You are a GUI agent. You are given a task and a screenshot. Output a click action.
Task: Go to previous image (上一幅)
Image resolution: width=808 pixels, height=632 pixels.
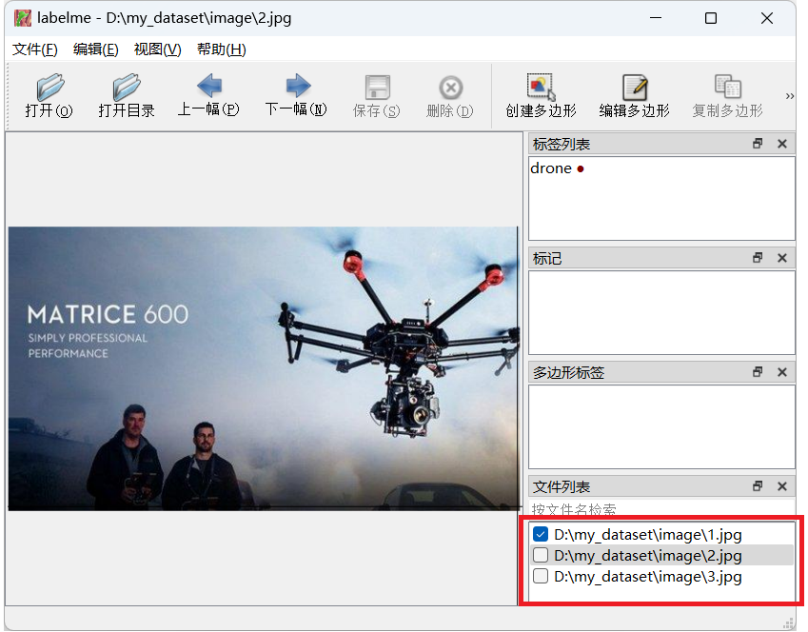pos(208,86)
